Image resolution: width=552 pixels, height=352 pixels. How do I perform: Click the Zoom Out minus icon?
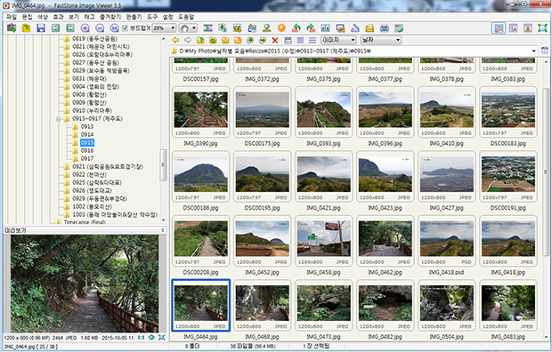click(100, 28)
